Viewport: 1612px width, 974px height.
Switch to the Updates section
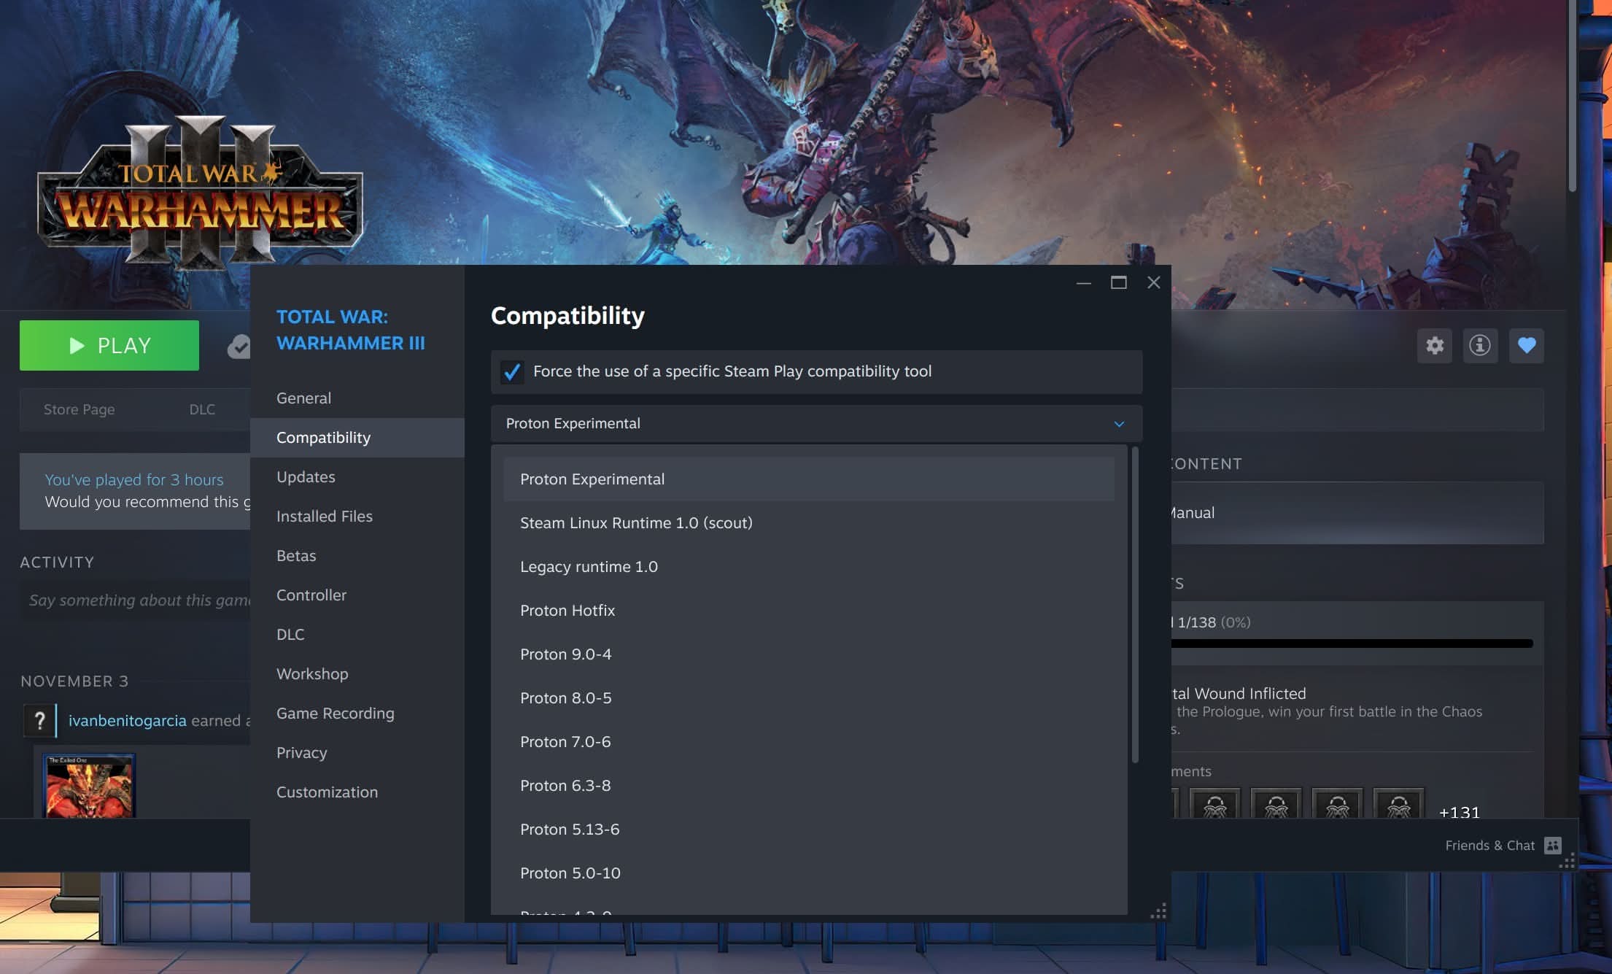click(x=306, y=476)
